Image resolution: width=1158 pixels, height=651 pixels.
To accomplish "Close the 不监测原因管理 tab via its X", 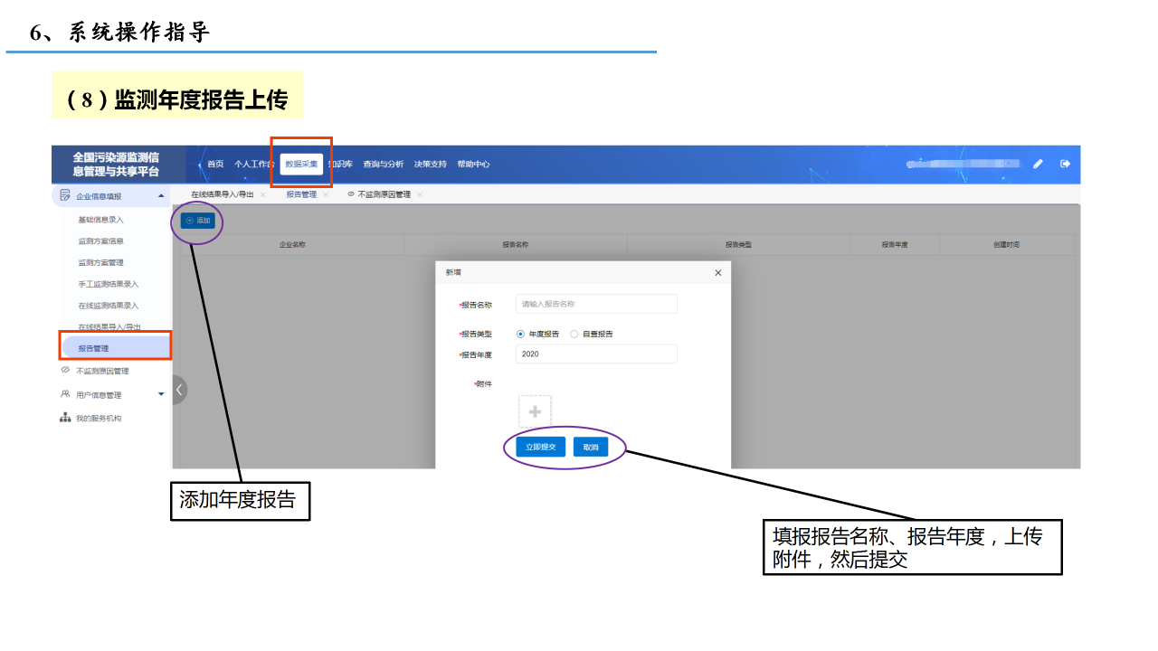I will (x=420, y=194).
